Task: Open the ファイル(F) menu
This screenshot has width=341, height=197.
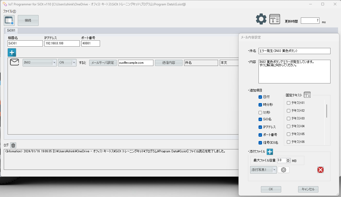Action: coord(9,11)
